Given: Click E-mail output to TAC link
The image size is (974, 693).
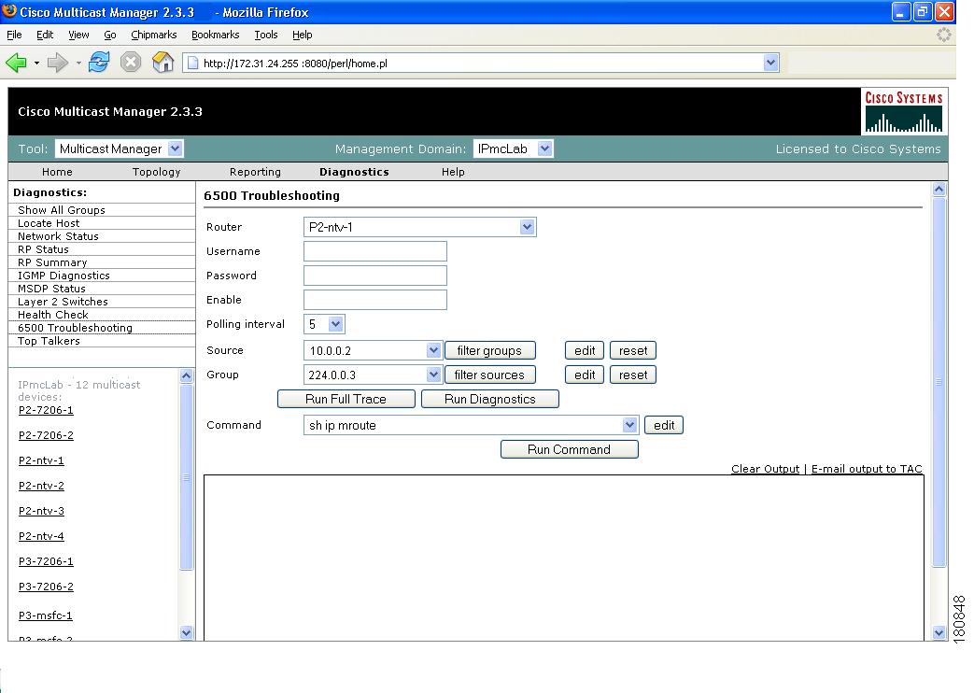Looking at the screenshot, I should pos(867,469).
